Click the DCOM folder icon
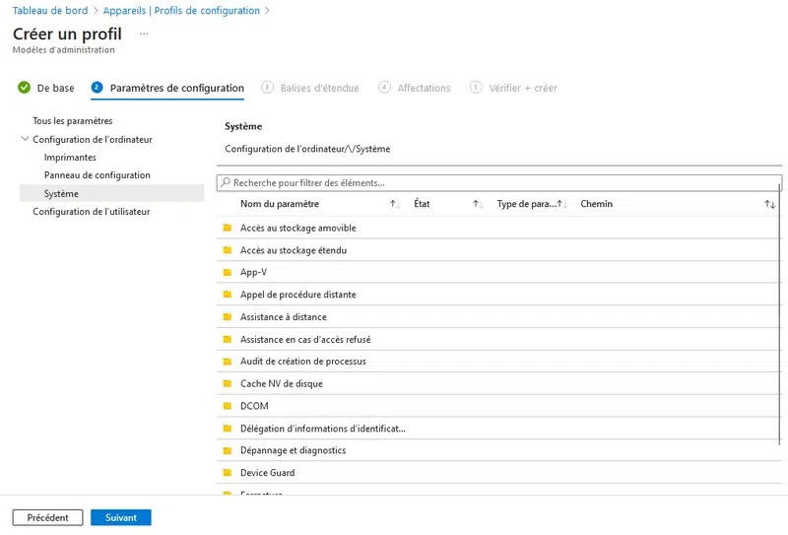Viewport: 788px width, 535px height. pos(228,406)
